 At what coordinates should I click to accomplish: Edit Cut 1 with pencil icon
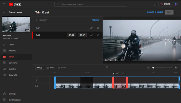pos(91,28)
